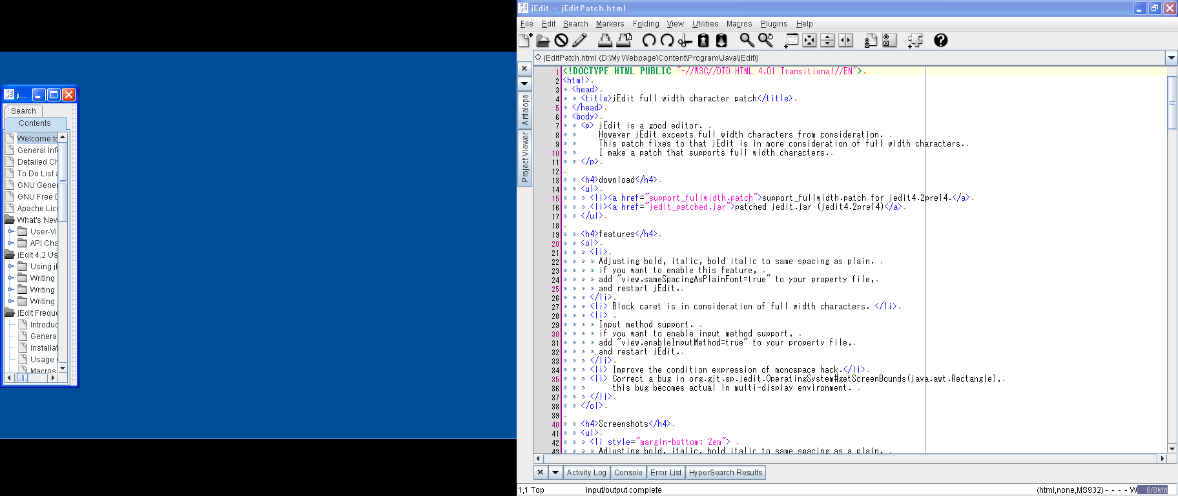The height and width of the screenshot is (496, 1178).
Task: Undo the last edit via the toolbar
Action: [x=649, y=40]
